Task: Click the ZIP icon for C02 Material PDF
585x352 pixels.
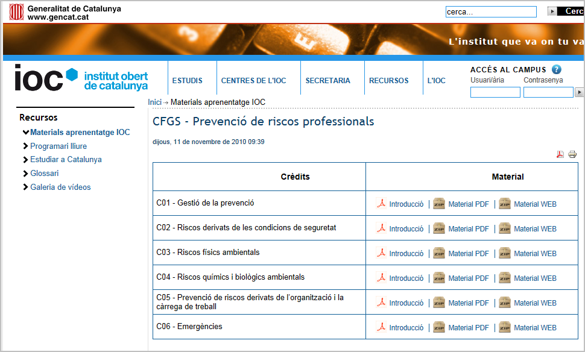Action: point(439,228)
